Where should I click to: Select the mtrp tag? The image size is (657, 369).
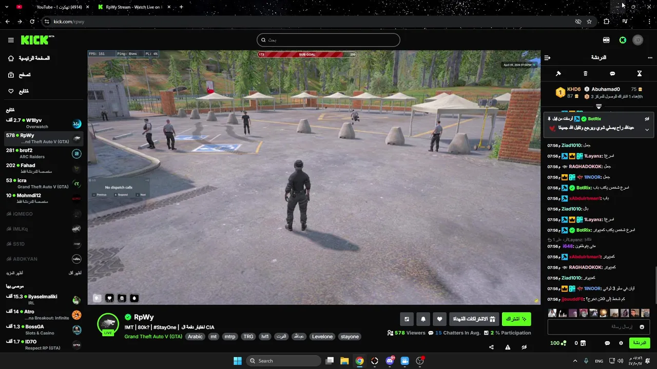pos(230,337)
